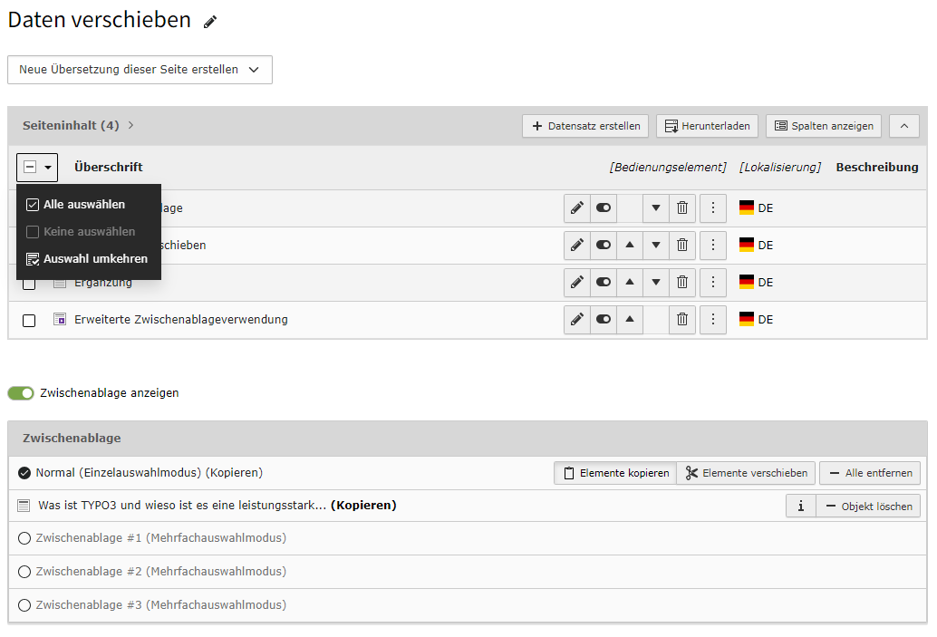Click the Beschreibung column header
Screen dimensions: 937x637
pos(876,168)
